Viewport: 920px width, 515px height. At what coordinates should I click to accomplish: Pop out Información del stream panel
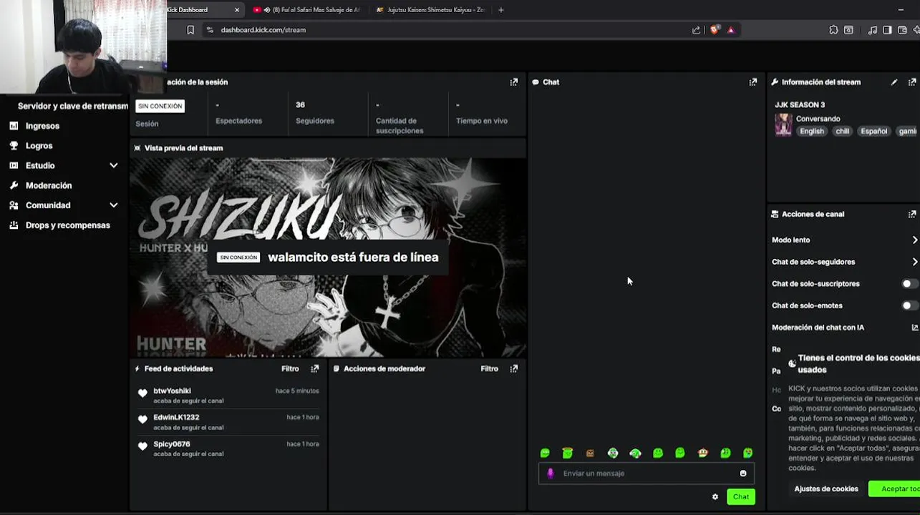[x=911, y=82]
